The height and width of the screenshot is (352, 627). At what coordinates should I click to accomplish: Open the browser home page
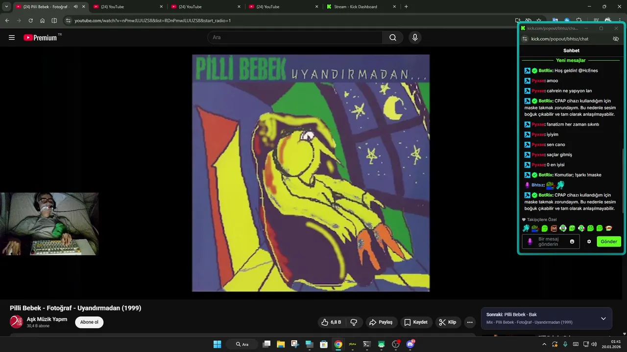point(42,21)
